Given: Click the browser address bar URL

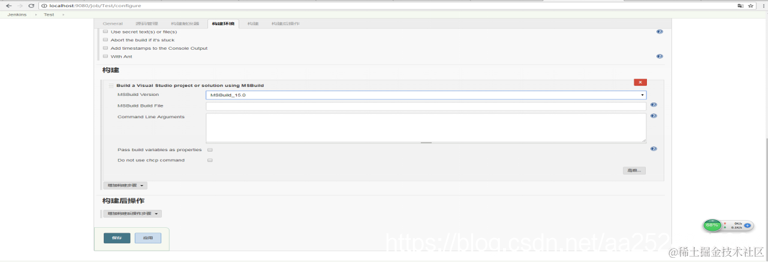Looking at the screenshot, I should click(x=95, y=5).
